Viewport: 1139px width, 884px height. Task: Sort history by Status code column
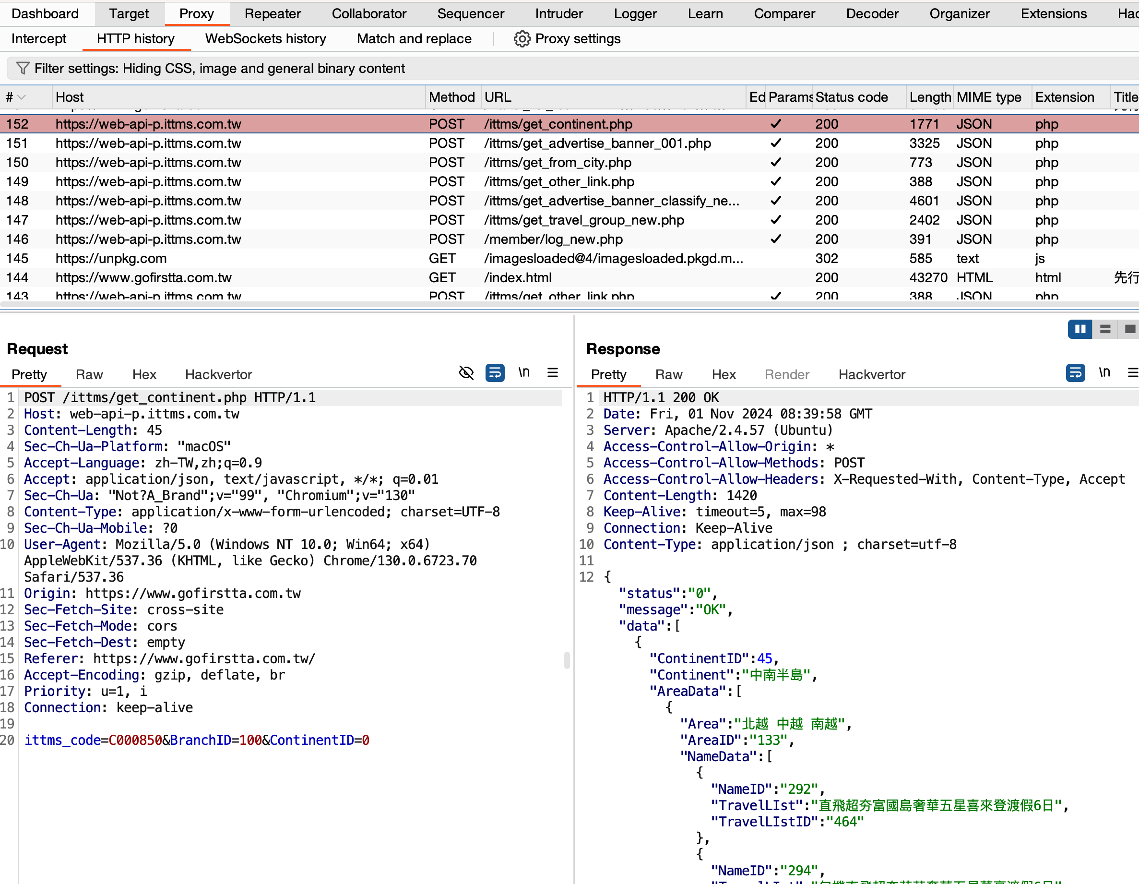click(x=851, y=97)
